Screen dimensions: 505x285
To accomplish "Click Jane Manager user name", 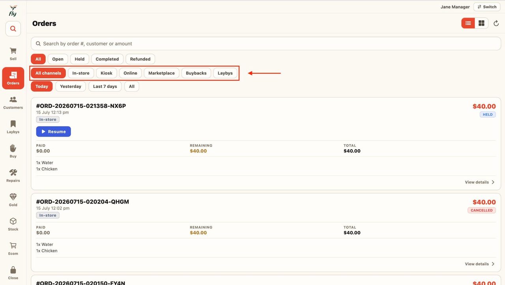I will click(455, 7).
